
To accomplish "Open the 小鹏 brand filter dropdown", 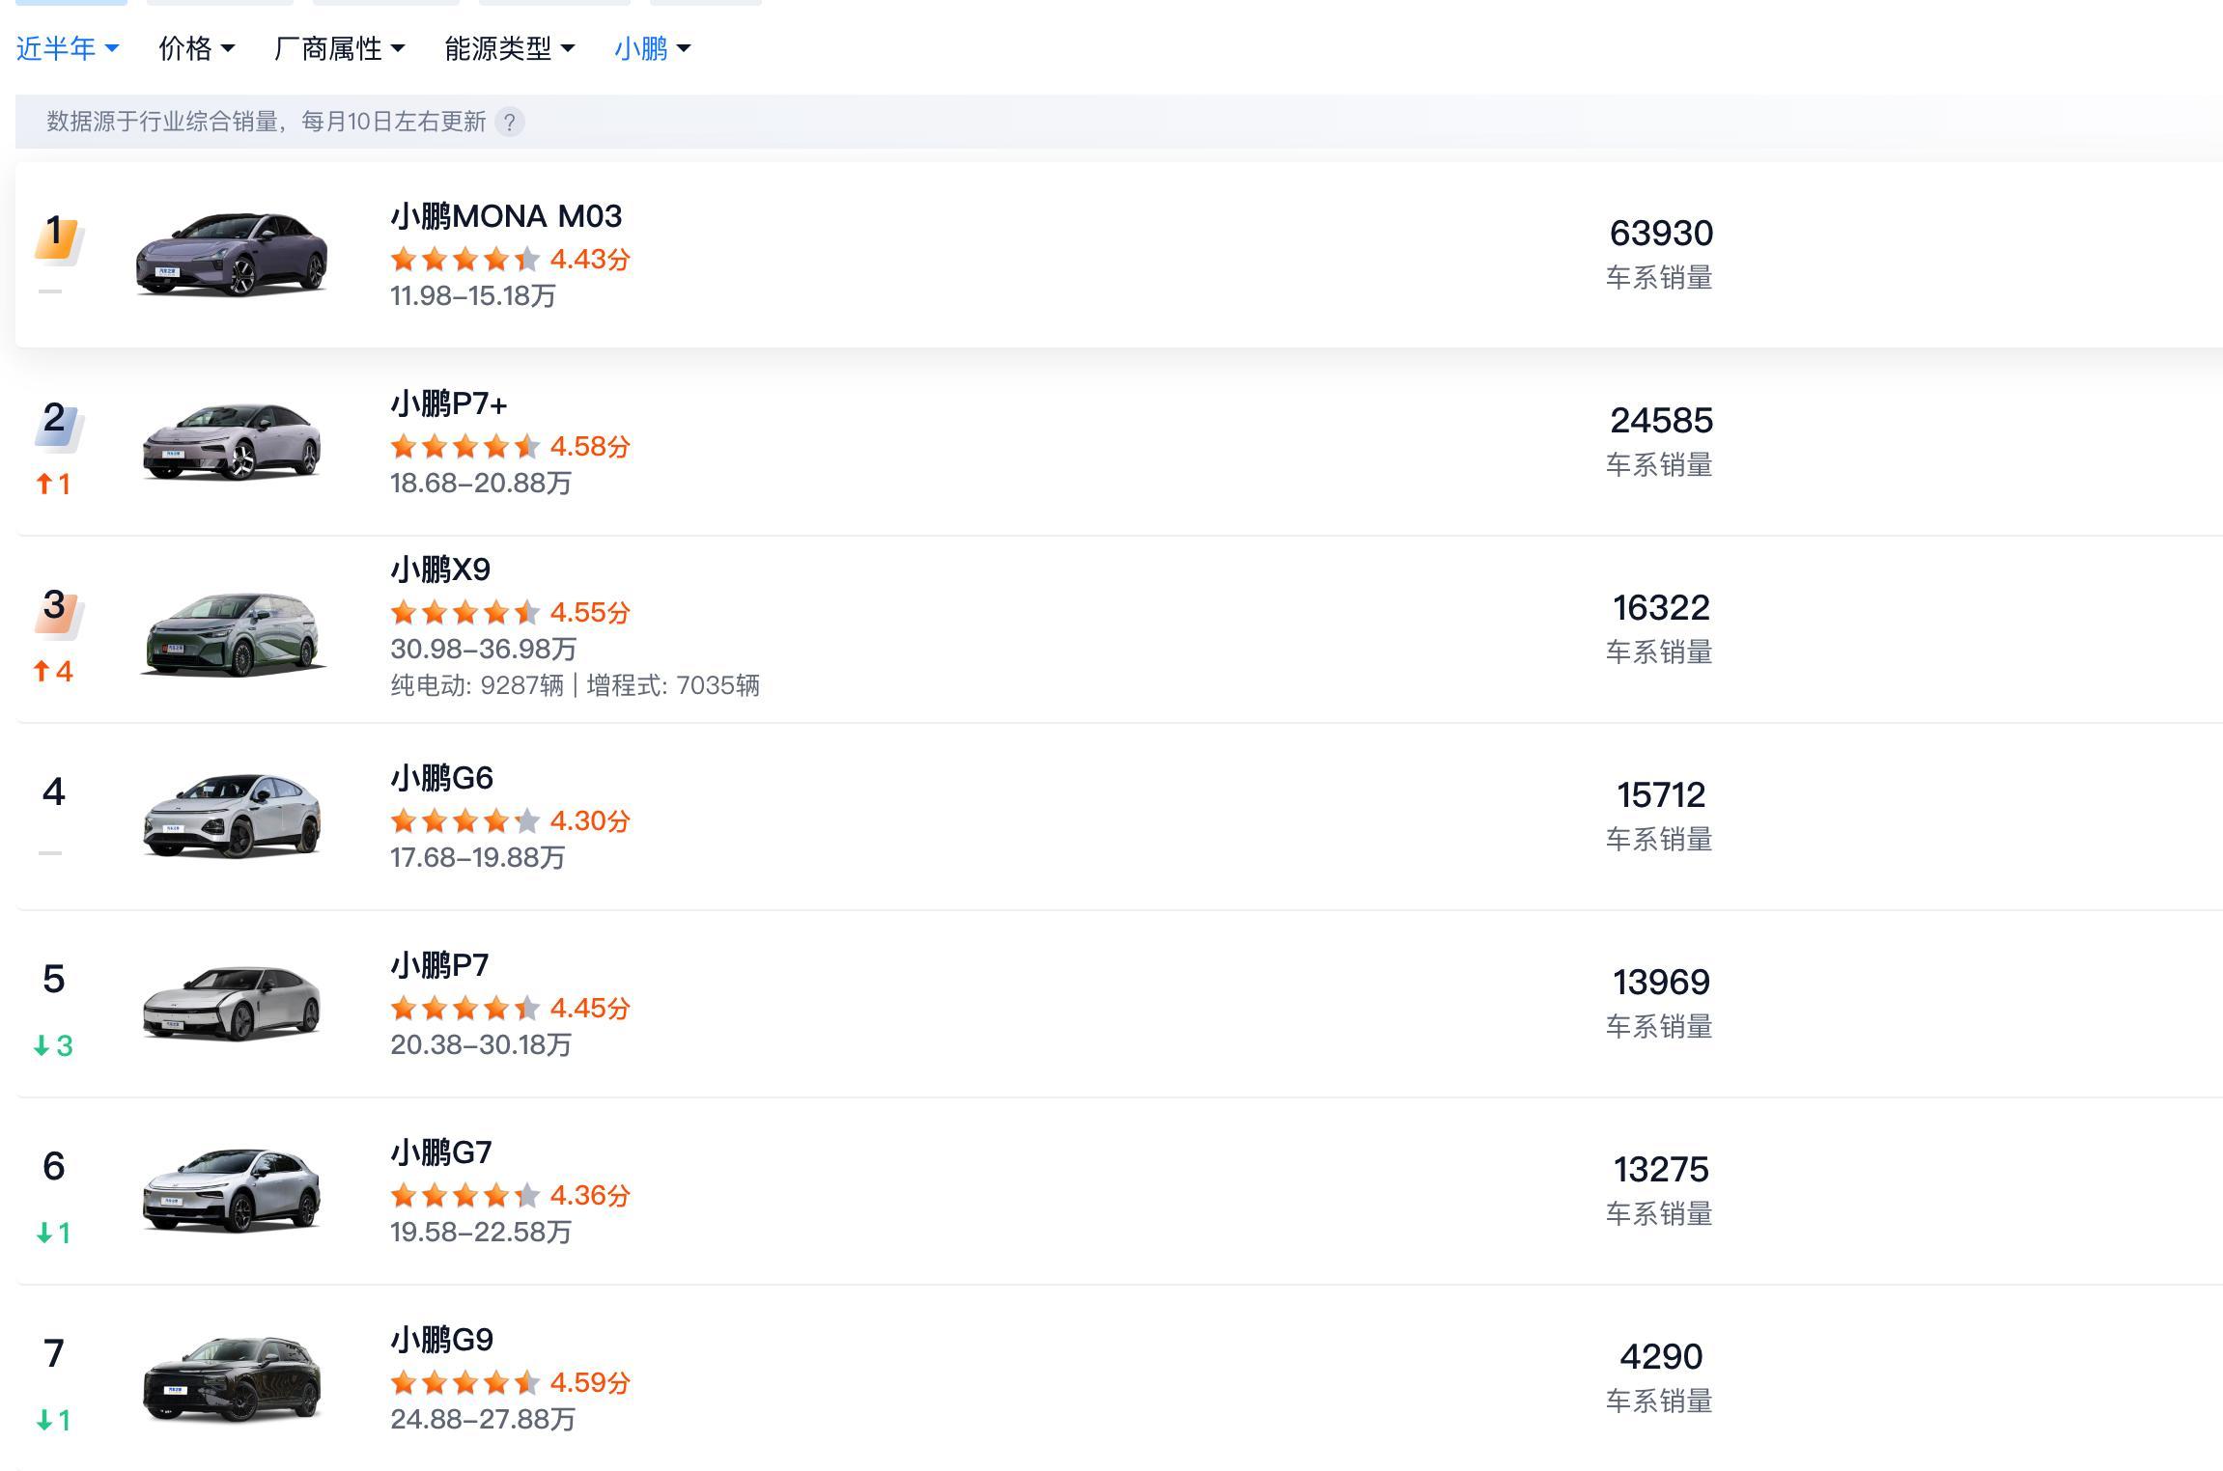I will tap(652, 48).
